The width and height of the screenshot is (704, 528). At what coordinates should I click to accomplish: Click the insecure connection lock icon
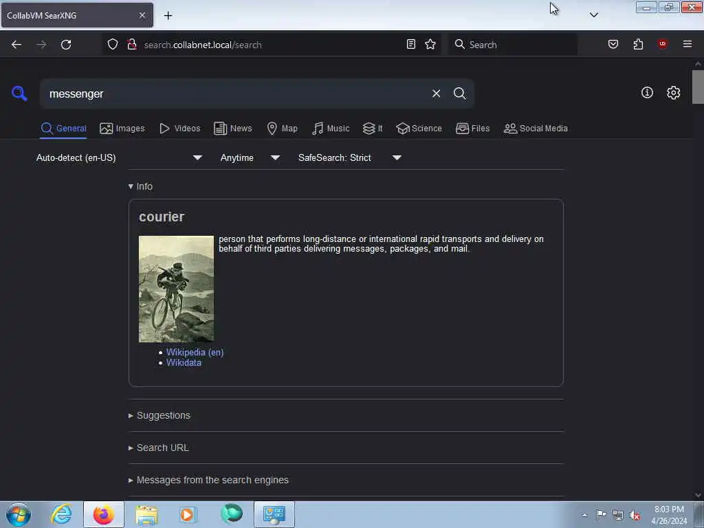tap(131, 44)
